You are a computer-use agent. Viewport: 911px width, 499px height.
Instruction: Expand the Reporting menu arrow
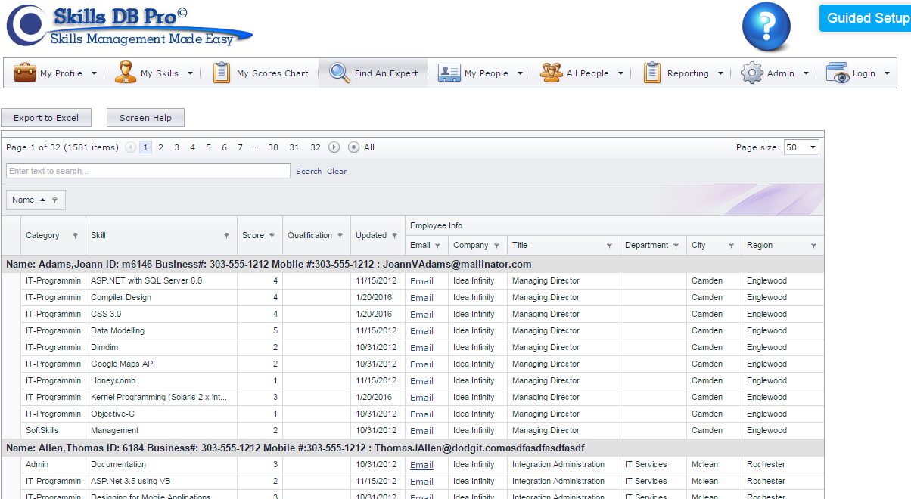[x=720, y=73]
